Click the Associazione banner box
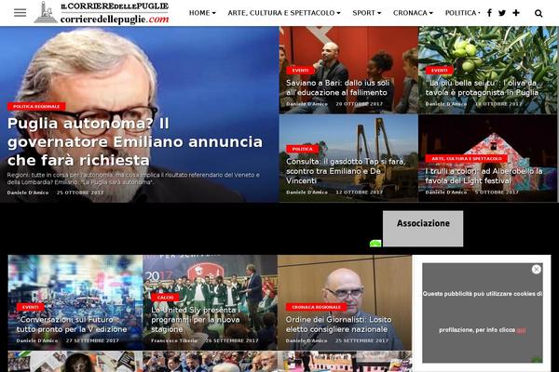The width and height of the screenshot is (559, 372). [423, 229]
